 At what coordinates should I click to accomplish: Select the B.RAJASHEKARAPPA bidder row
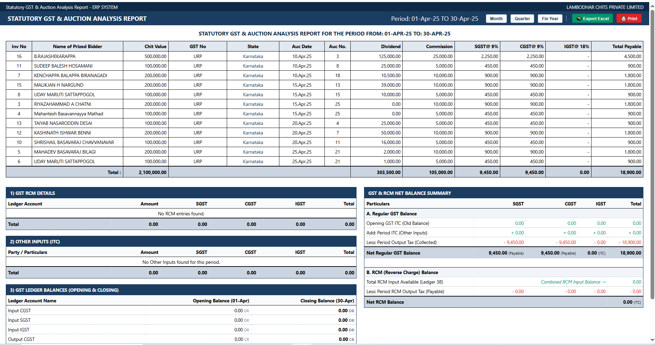pyautogui.click(x=324, y=56)
